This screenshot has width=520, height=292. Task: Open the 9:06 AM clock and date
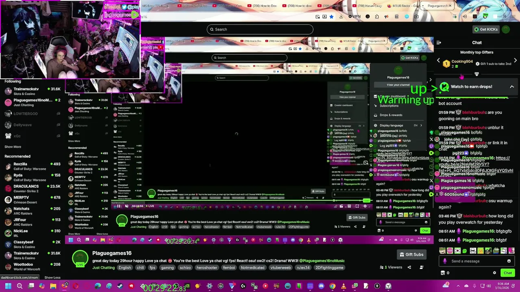pos(503,286)
